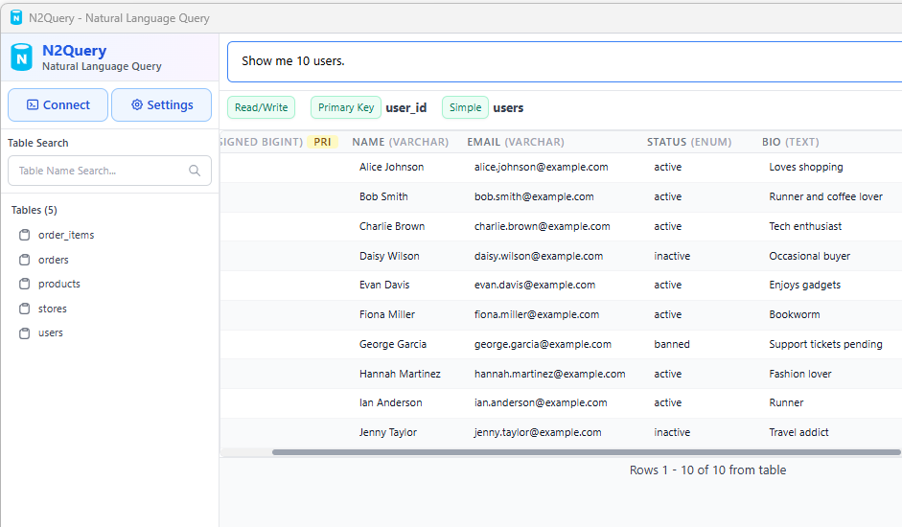
Task: Click Jenny Taylor's inactive status cell
Action: [672, 433]
